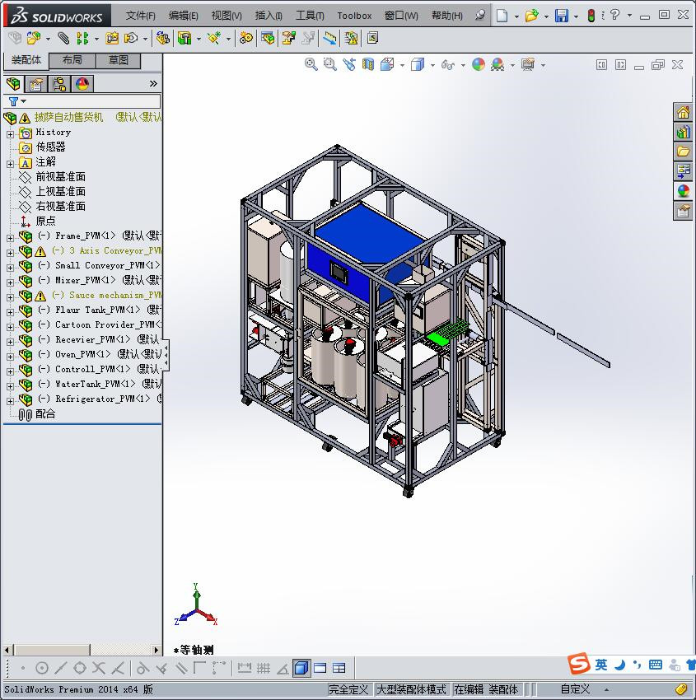696x700 pixels.
Task: Select the Zoom to Area tool
Action: (330, 65)
